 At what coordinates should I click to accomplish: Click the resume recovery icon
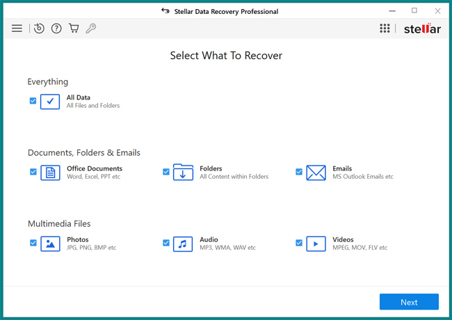coord(39,29)
